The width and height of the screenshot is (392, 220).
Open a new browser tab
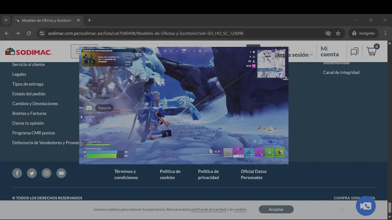89,20
